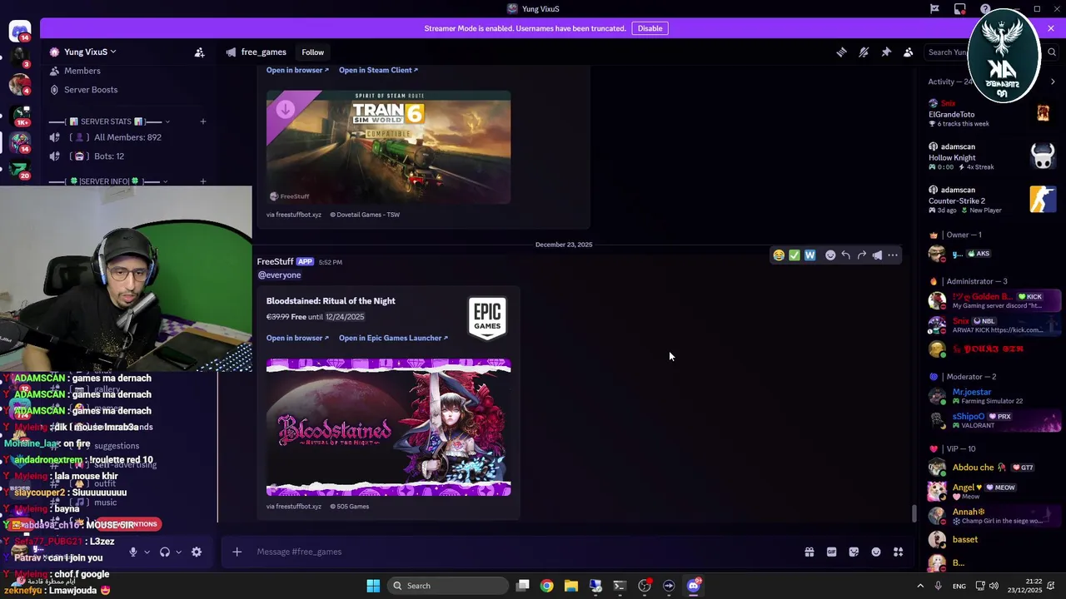Invite people icon next to server name
This screenshot has height=599, width=1066.
[x=199, y=52]
